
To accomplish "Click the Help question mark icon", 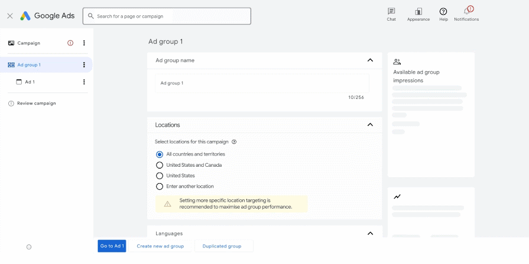I will [443, 11].
